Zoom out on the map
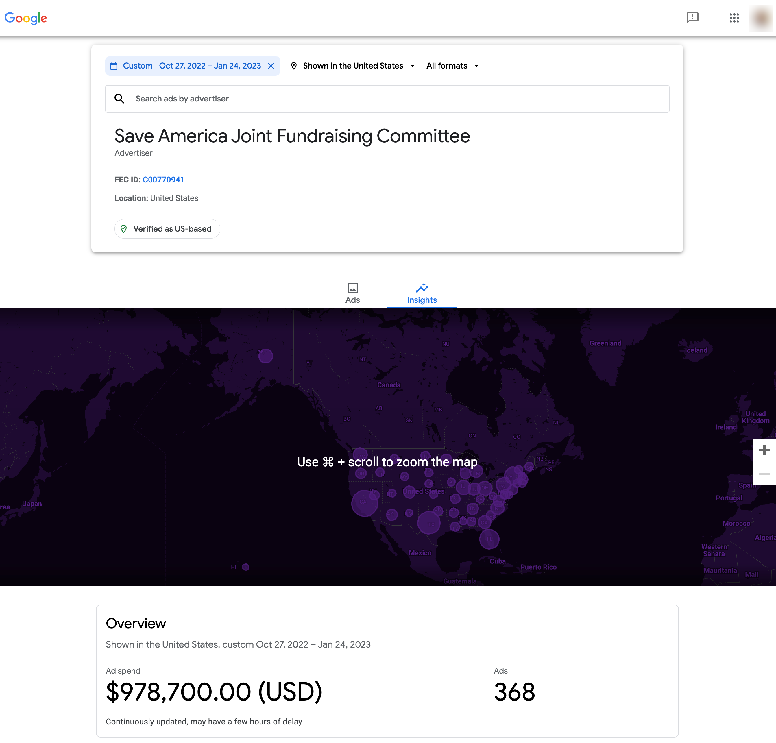The width and height of the screenshot is (776, 743). point(764,474)
